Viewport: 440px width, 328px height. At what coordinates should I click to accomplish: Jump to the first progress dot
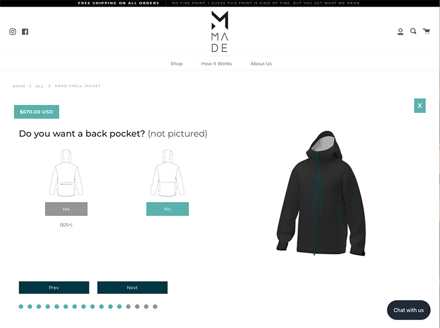[21, 307]
